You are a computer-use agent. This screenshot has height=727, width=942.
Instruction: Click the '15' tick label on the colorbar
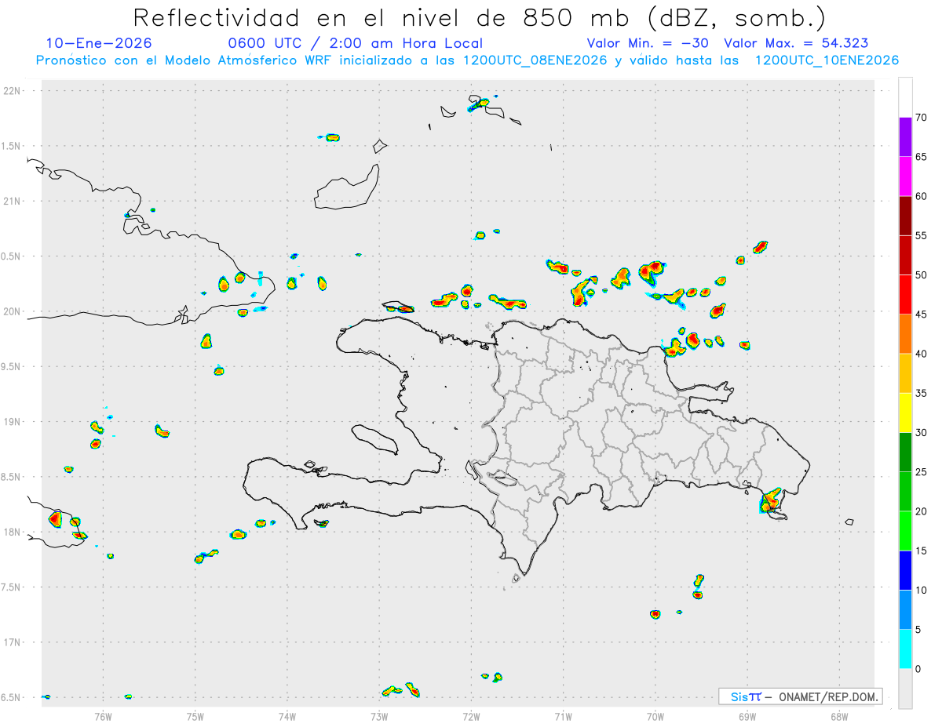coord(921,551)
